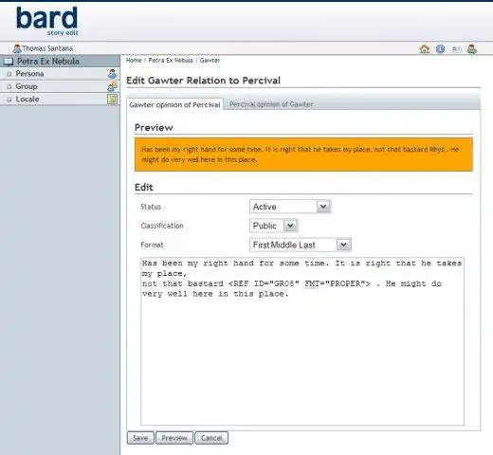Click the Edit Gawter Relation to Percival heading

[203, 81]
